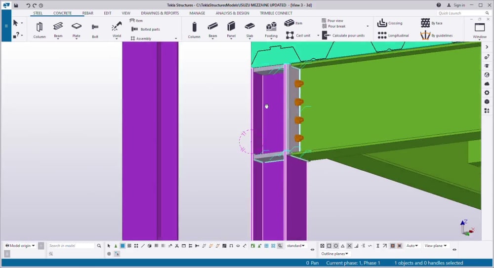Switch to the CONCRETE tab
The image size is (494, 268).
(x=62, y=13)
